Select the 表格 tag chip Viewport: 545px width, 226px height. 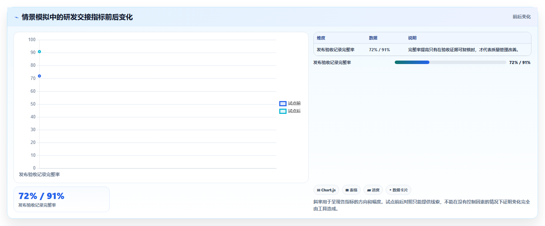point(351,190)
